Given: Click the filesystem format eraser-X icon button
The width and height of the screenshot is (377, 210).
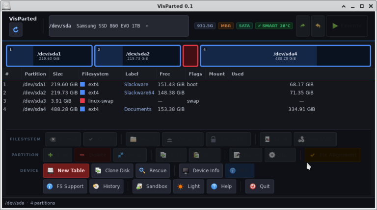Looking at the screenshot, I should point(63,140).
